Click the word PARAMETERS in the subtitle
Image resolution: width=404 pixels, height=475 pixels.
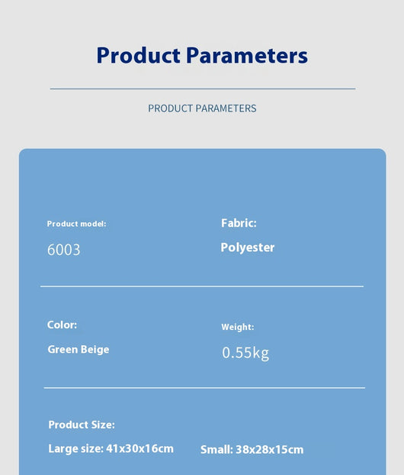[226, 108]
